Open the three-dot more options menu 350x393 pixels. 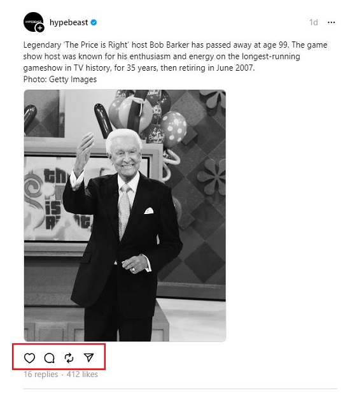[x=331, y=22]
